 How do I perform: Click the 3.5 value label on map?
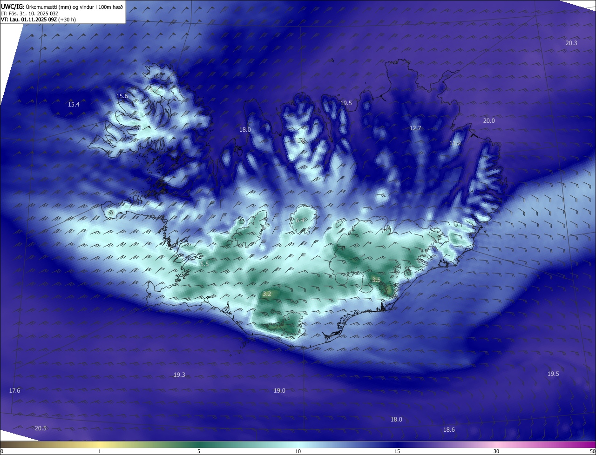click(x=376, y=280)
